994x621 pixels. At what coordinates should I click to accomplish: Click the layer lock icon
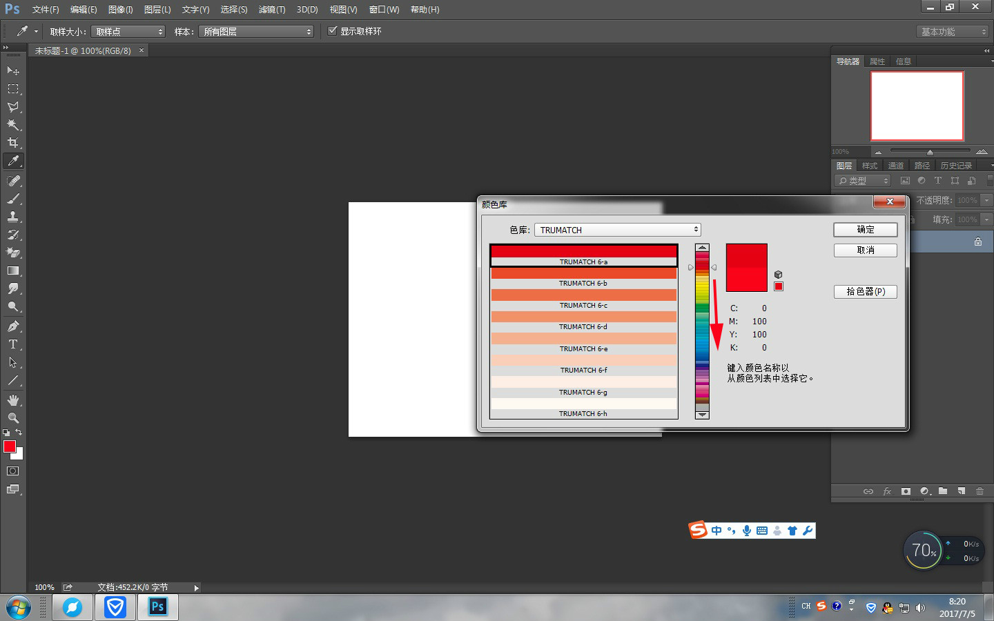pyautogui.click(x=978, y=241)
